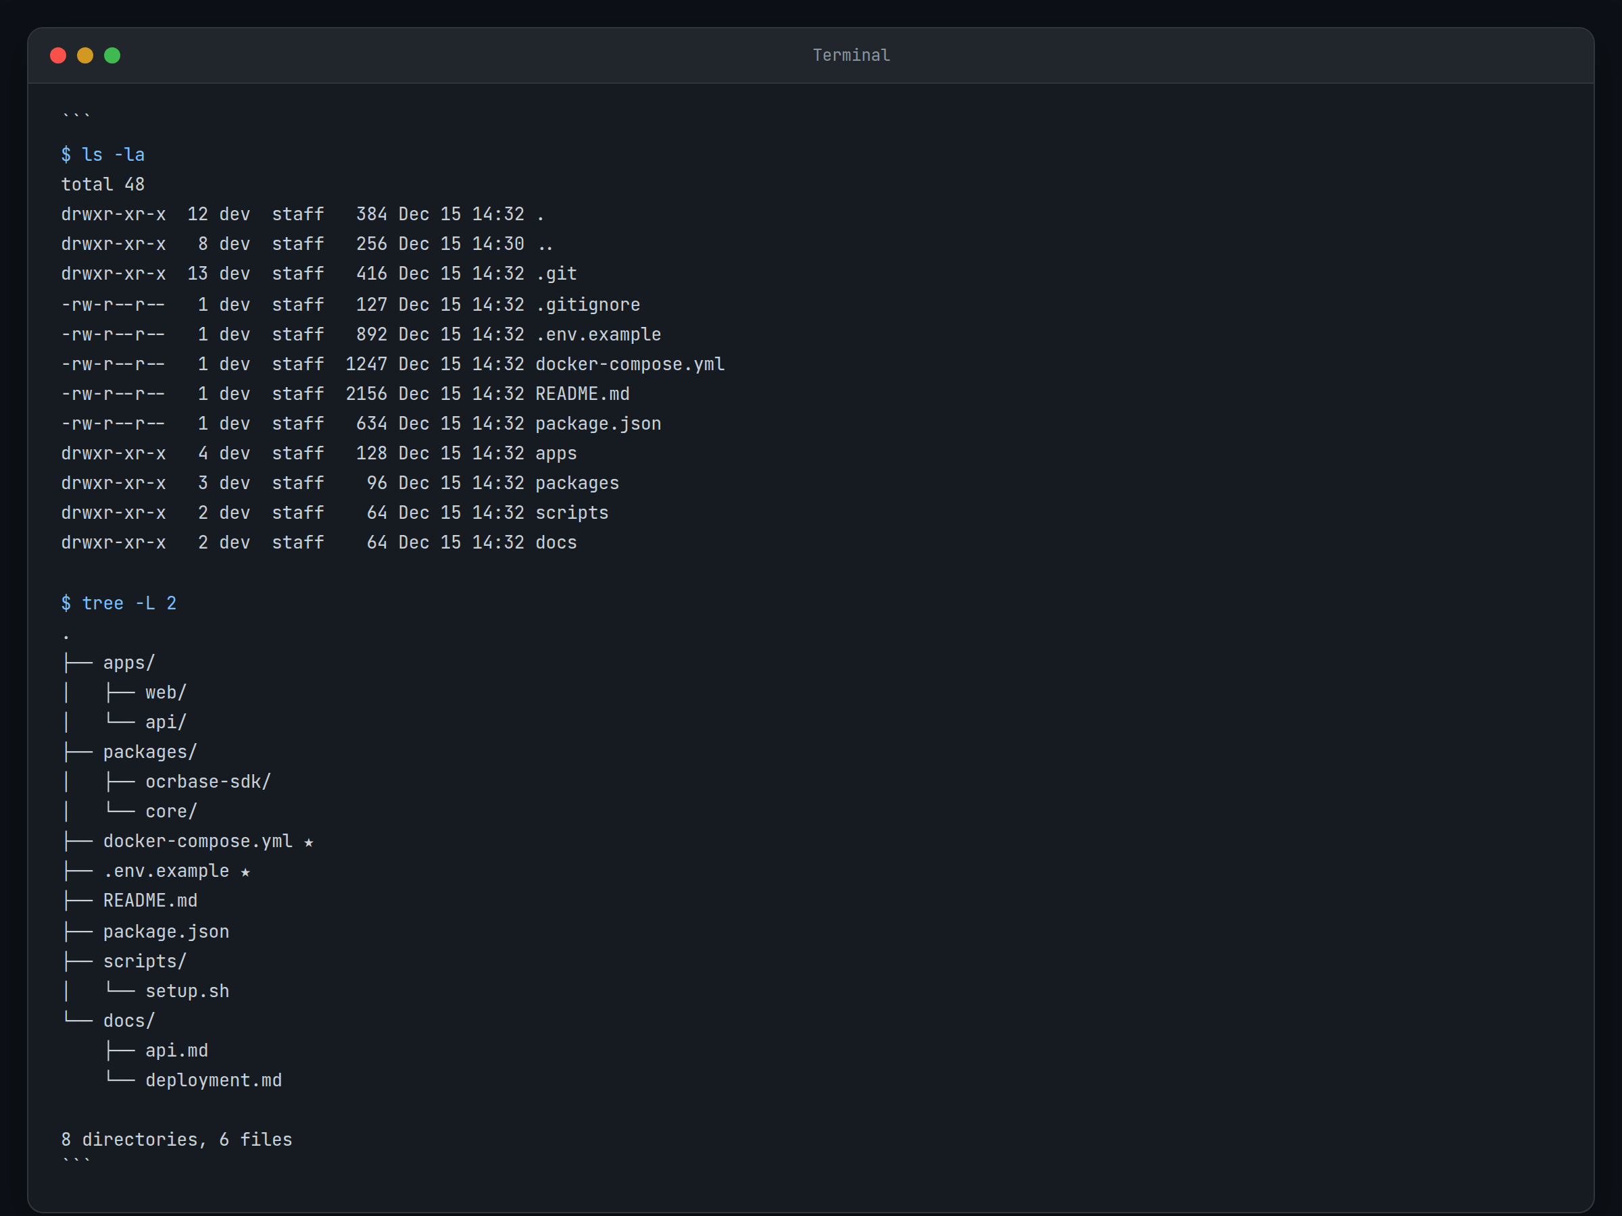Click the star after .env.example in tree

(245, 872)
